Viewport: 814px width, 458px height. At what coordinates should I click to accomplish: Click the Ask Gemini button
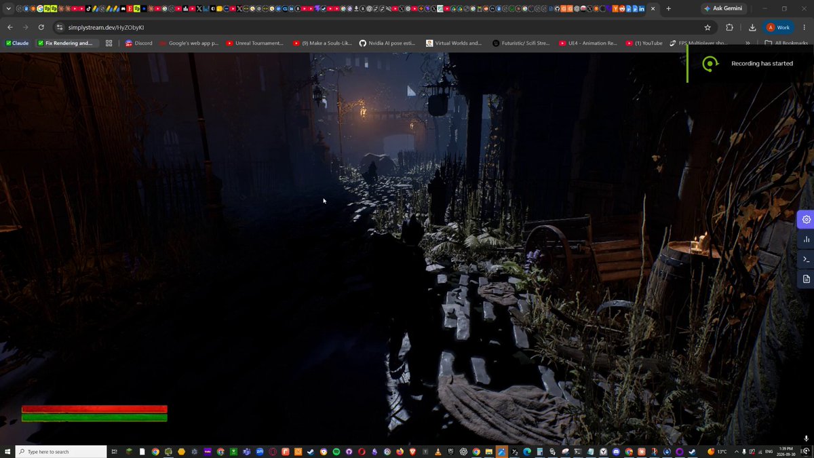point(725,8)
